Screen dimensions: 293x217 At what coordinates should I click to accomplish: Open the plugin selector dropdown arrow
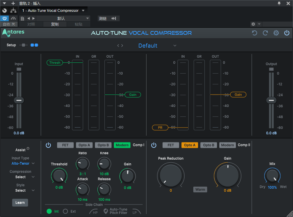83,11
